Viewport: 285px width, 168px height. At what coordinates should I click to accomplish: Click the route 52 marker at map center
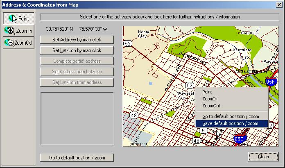coord(189,85)
